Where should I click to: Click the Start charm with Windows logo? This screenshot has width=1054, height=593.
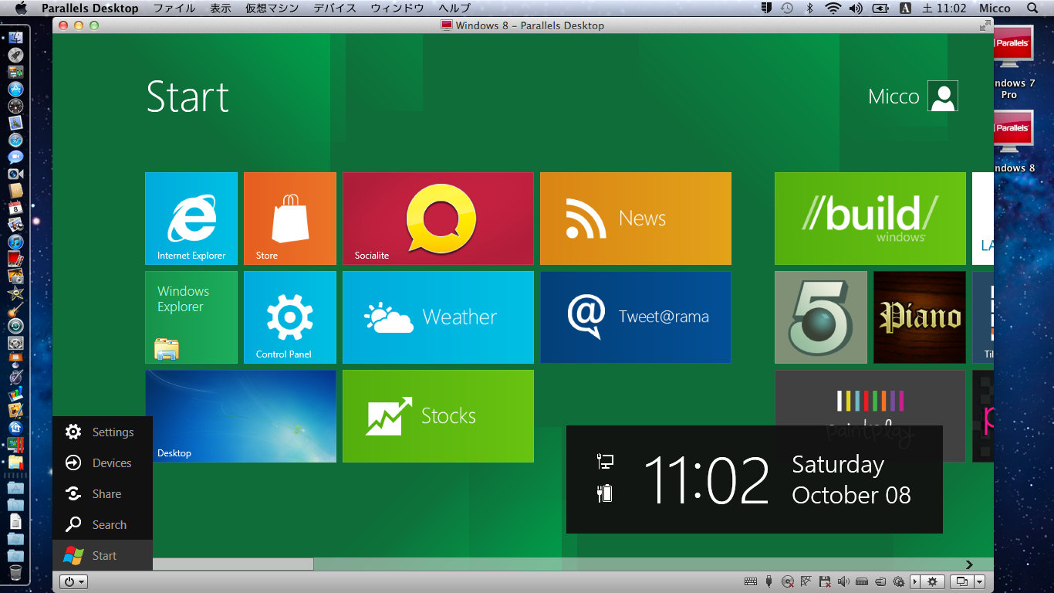pyautogui.click(x=103, y=556)
